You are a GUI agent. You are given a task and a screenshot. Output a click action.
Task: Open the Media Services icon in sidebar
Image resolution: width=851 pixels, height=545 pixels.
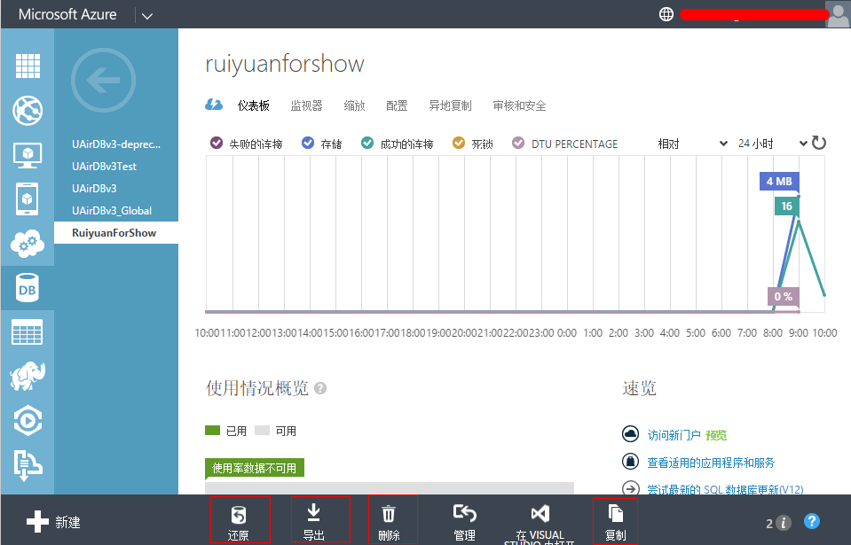(29, 422)
